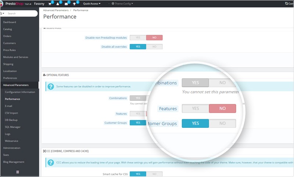Viewport: 294px width, 177px height.
Task: Open DB Backup under Advanced Parameters
Action: 11,120
